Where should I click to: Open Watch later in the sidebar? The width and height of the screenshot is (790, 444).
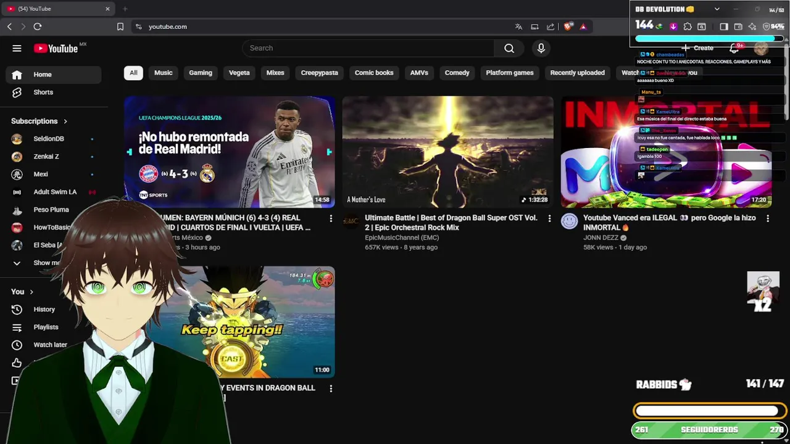pyautogui.click(x=50, y=345)
